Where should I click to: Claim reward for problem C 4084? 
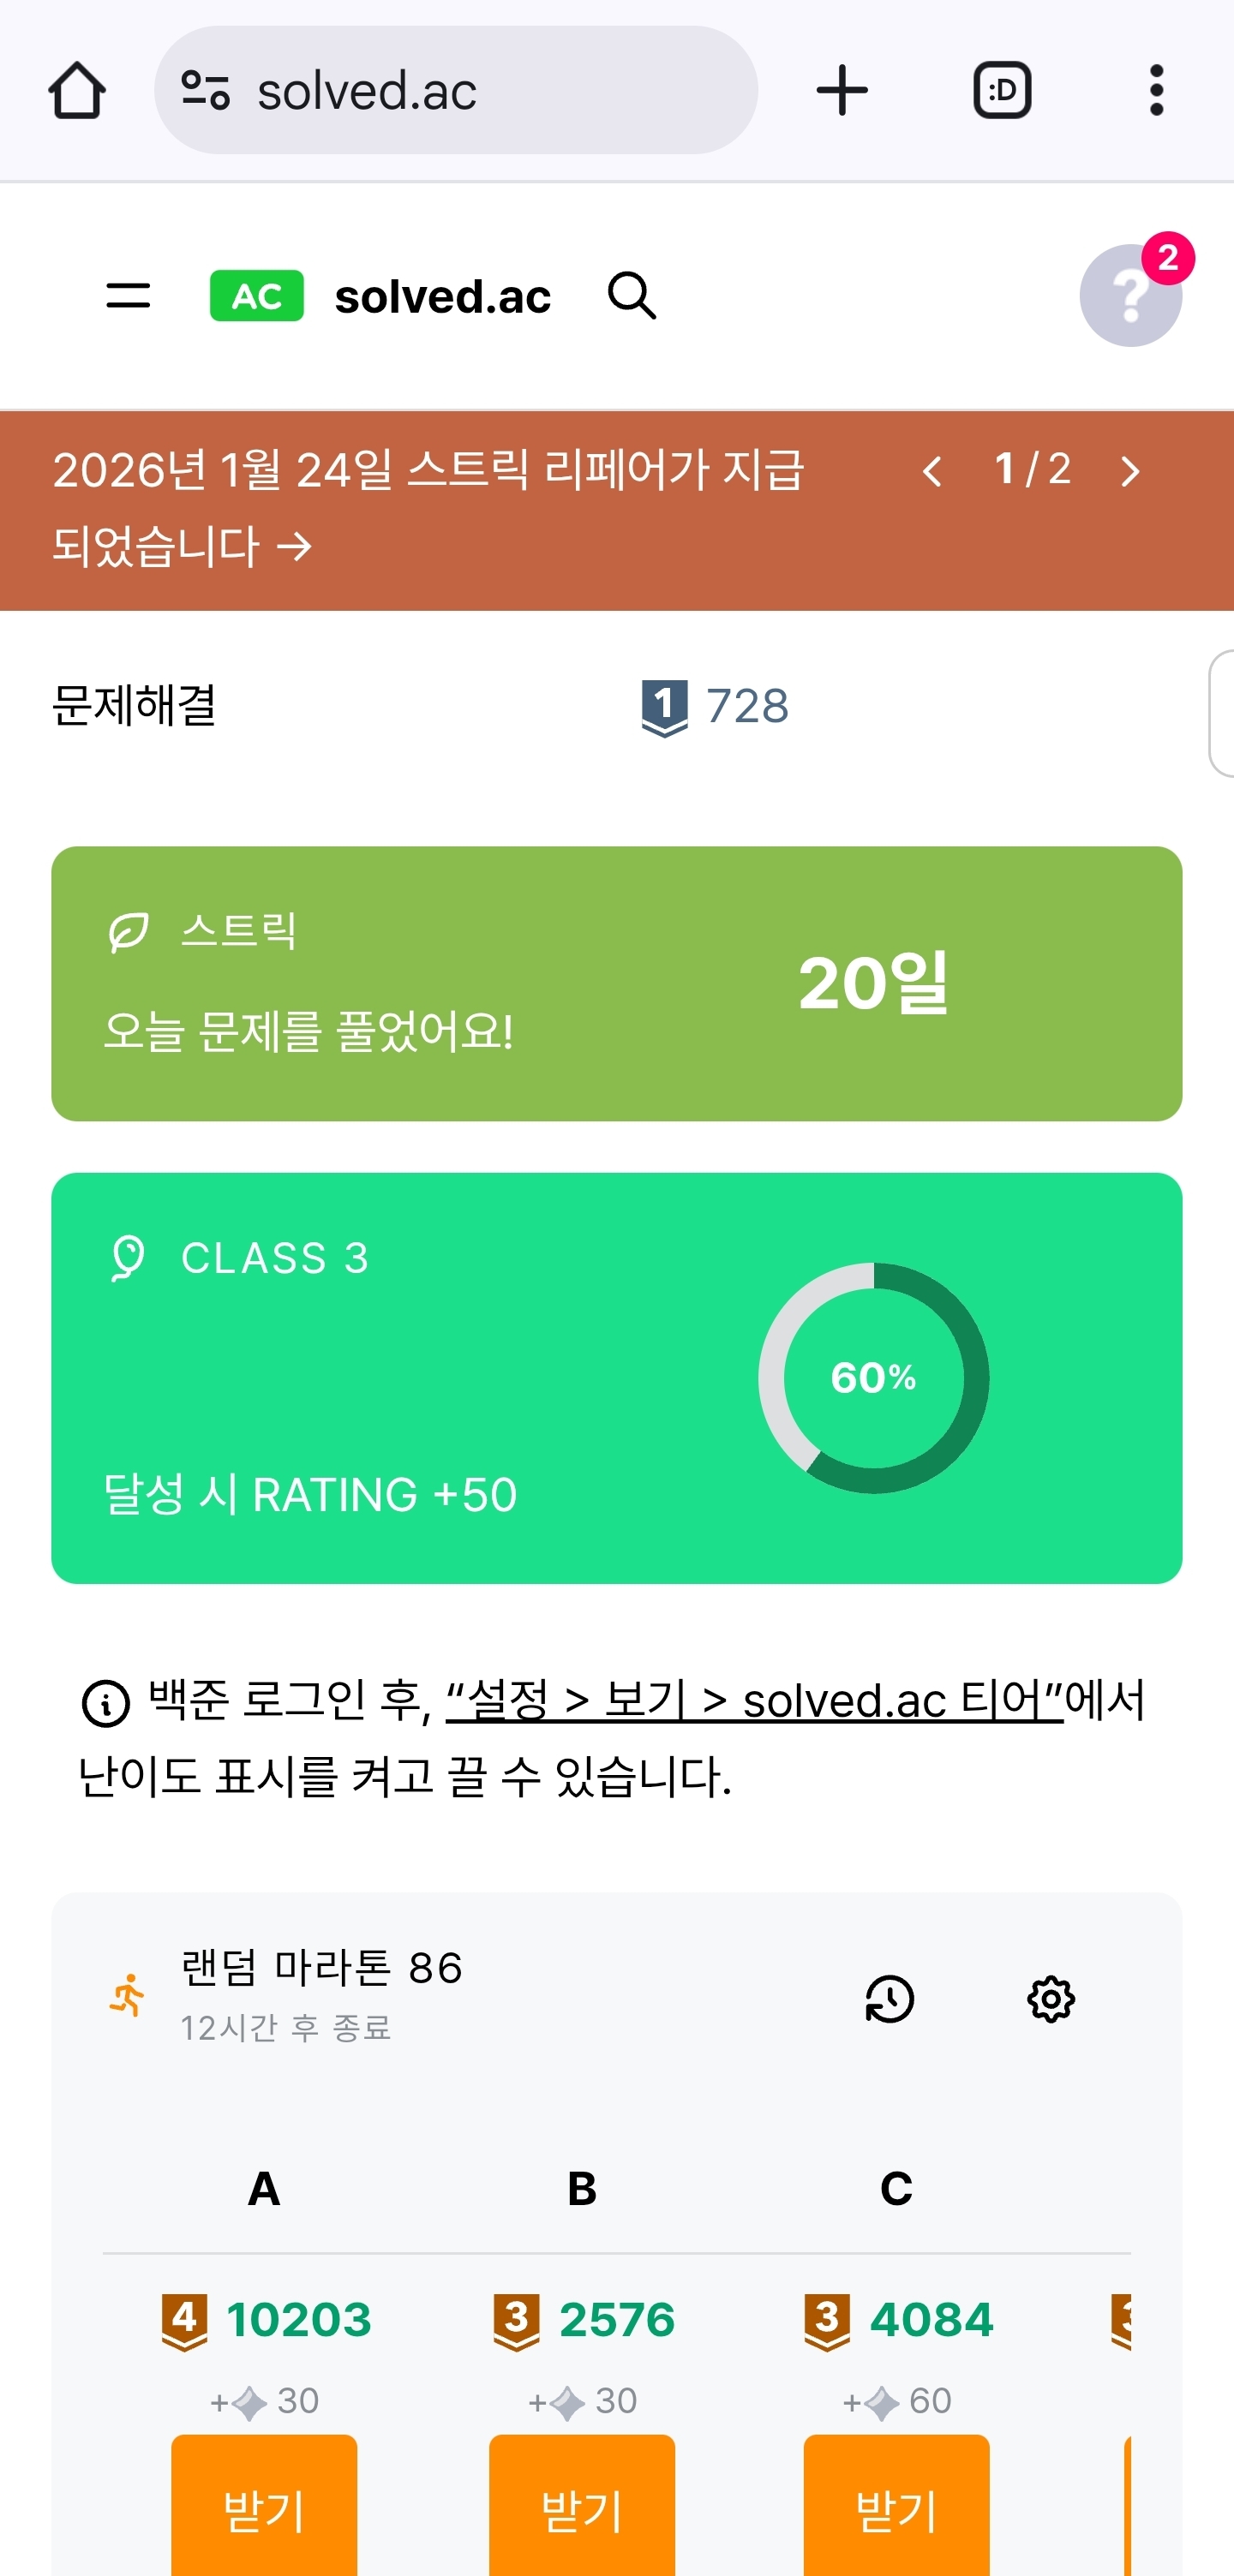pos(896,2510)
